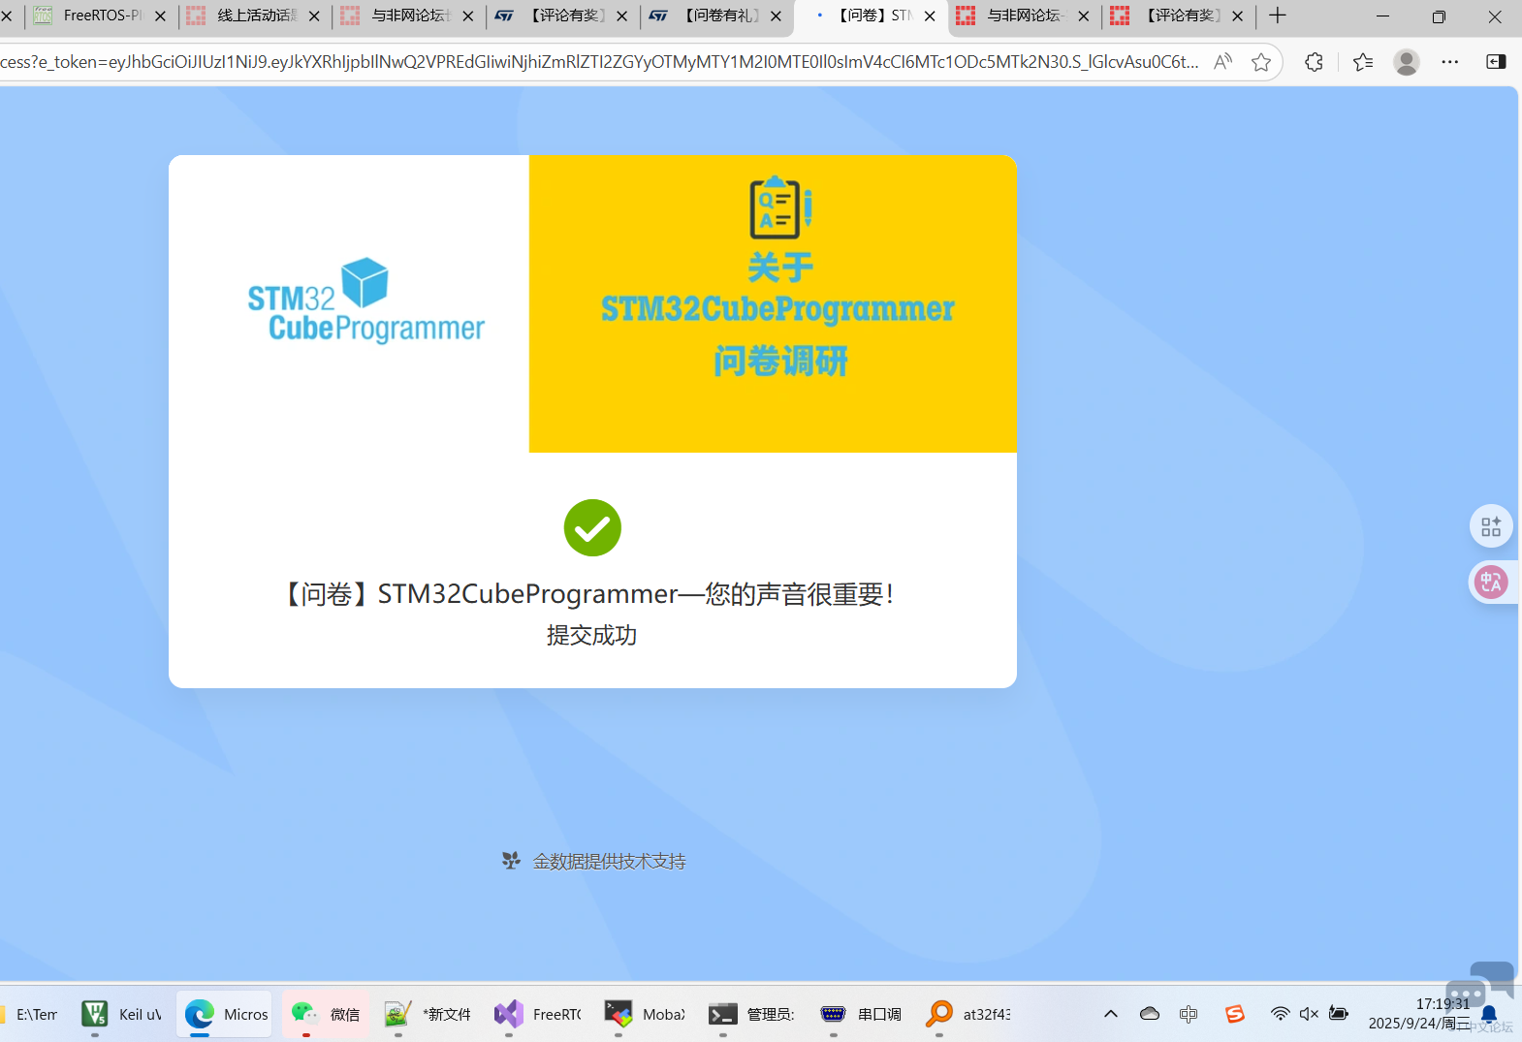Click the Read aloud icon in address bar

click(1222, 62)
